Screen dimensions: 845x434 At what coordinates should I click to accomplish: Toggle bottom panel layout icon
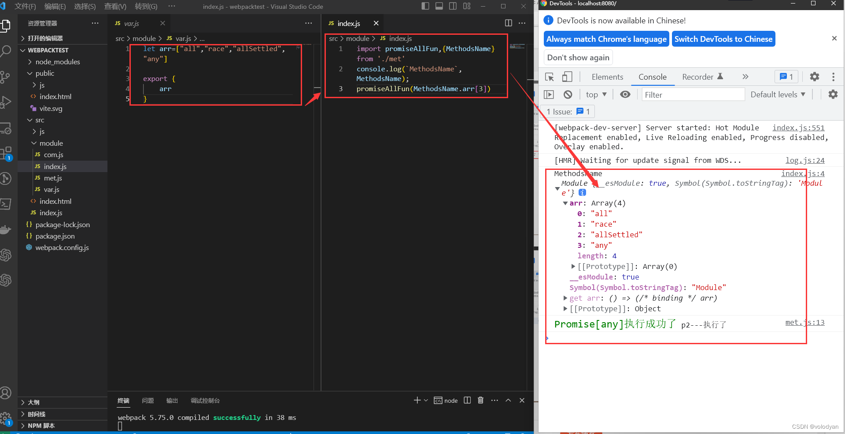coord(439,6)
